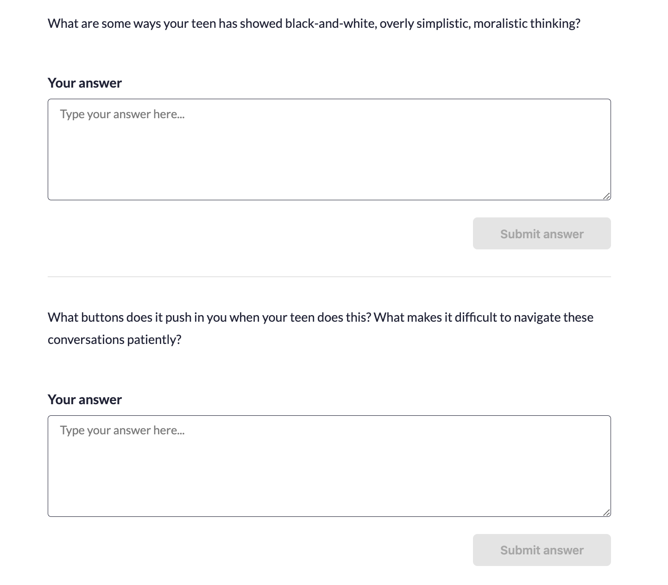Select the question about moralistic thinking
Image resolution: width=668 pixels, height=585 pixels.
(314, 23)
